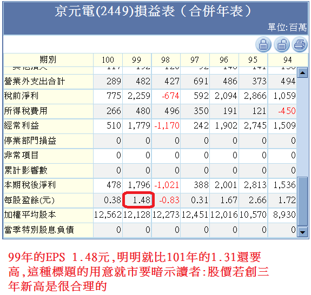Image resolution: width=311 pixels, height=295 pixels.
Task: Click net profit value 2,813
Action: [255, 185]
